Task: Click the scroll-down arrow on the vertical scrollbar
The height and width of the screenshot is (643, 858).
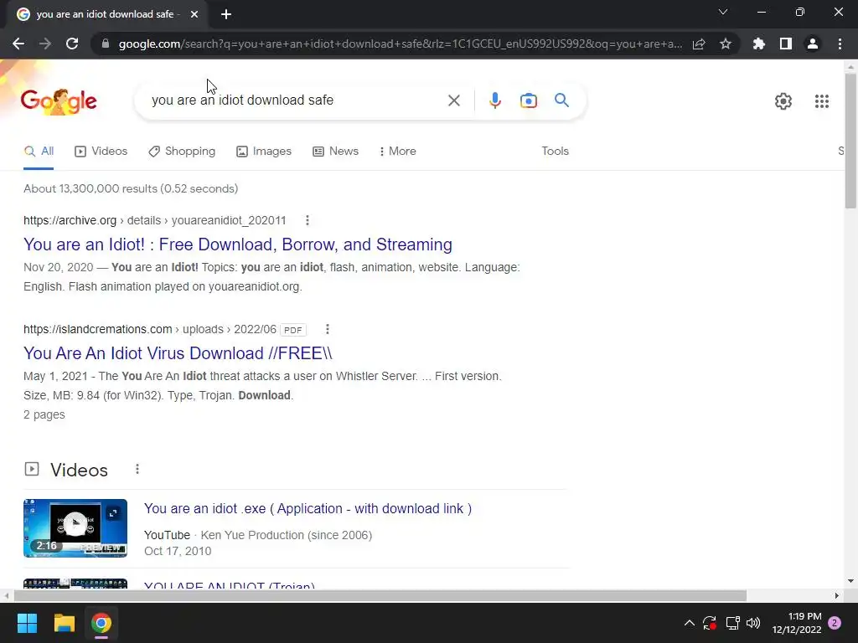Action: [850, 581]
